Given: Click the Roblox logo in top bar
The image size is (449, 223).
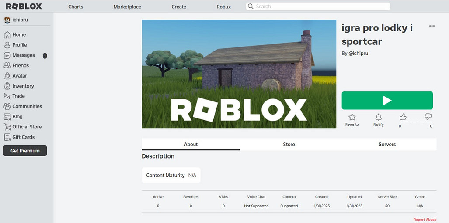Looking at the screenshot, I should pos(24,7).
